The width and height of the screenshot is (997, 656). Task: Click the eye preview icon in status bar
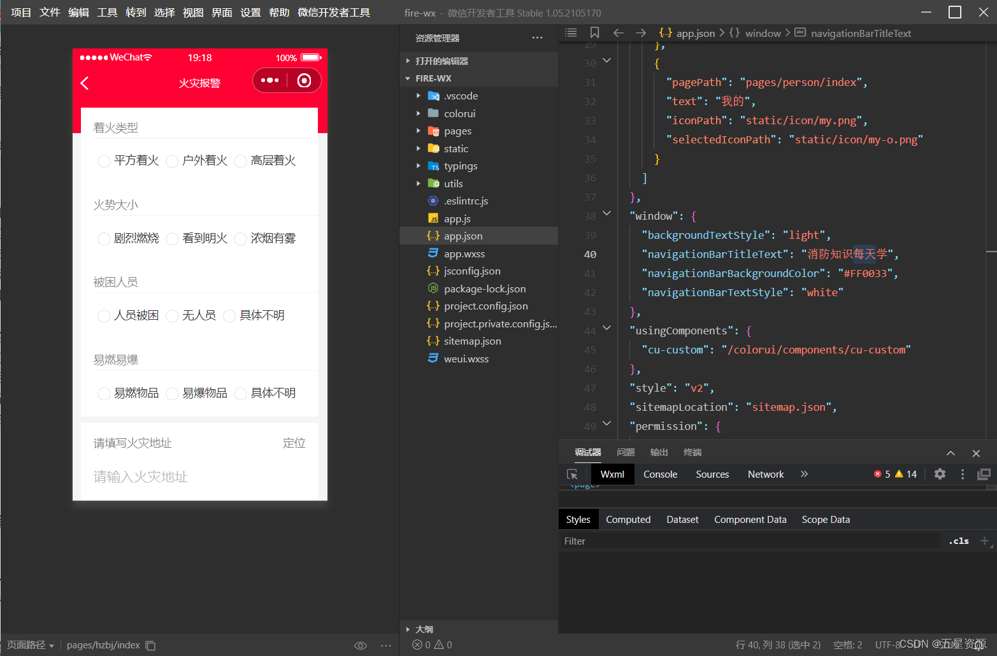pyautogui.click(x=361, y=645)
